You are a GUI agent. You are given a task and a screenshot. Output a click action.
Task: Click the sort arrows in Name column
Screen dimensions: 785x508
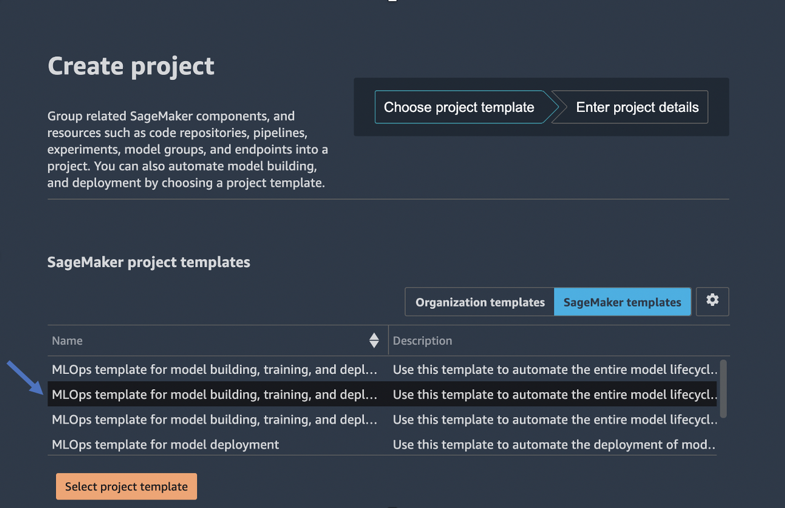374,340
